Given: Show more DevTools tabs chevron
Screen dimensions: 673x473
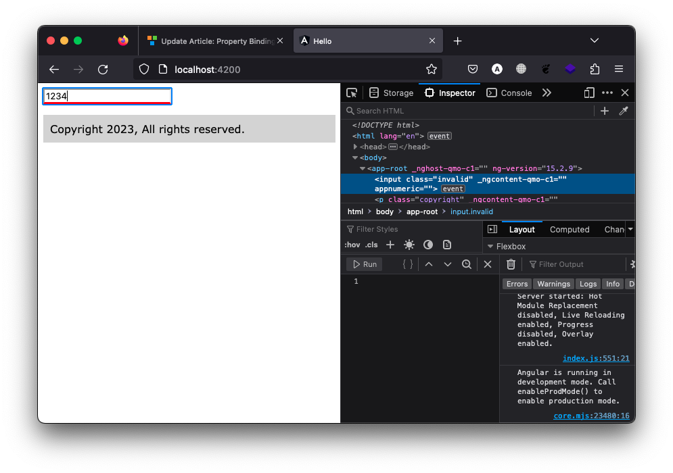Looking at the screenshot, I should 547,93.
